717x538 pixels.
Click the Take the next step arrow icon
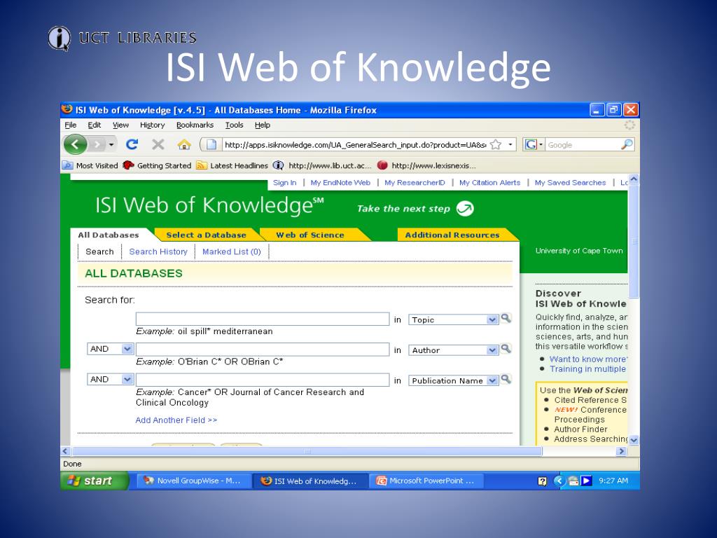pyautogui.click(x=465, y=209)
